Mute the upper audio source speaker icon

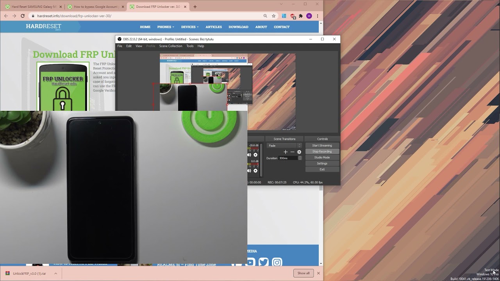click(249, 155)
